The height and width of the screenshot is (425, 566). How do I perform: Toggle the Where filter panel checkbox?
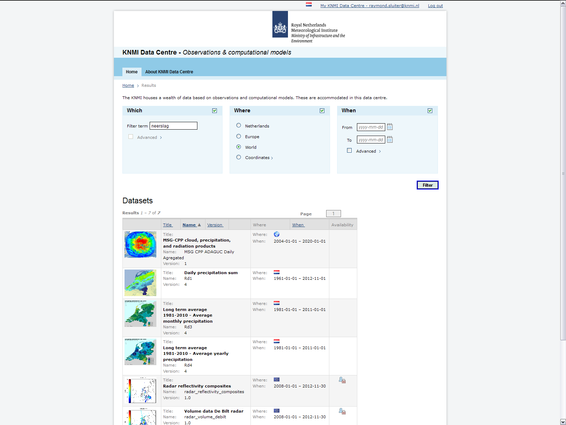click(322, 111)
